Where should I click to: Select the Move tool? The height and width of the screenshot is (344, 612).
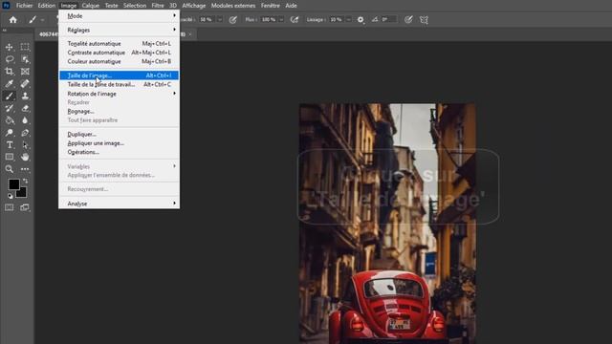click(x=9, y=47)
